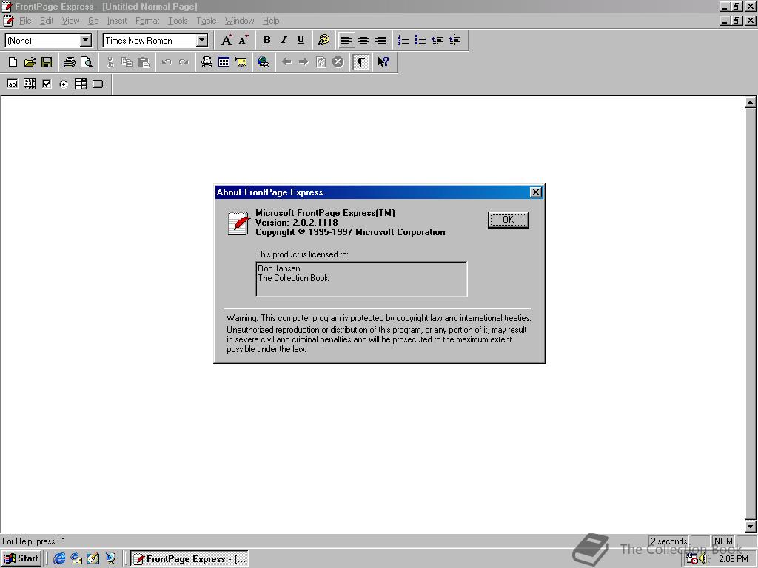Viewport: 758px width, 568px height.
Task: Select Align Right button
Action: [x=380, y=40]
